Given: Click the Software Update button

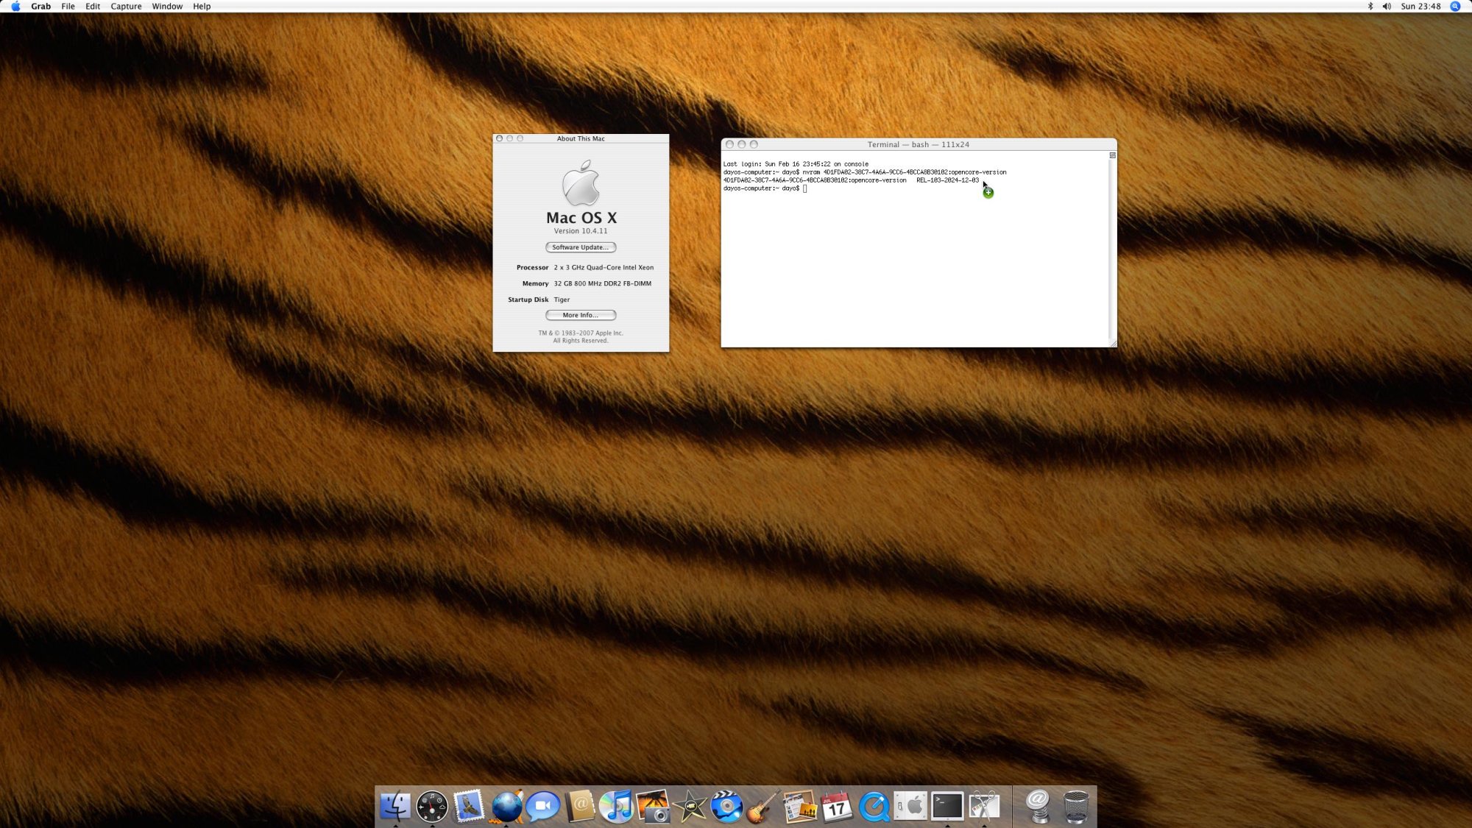Looking at the screenshot, I should click(581, 247).
